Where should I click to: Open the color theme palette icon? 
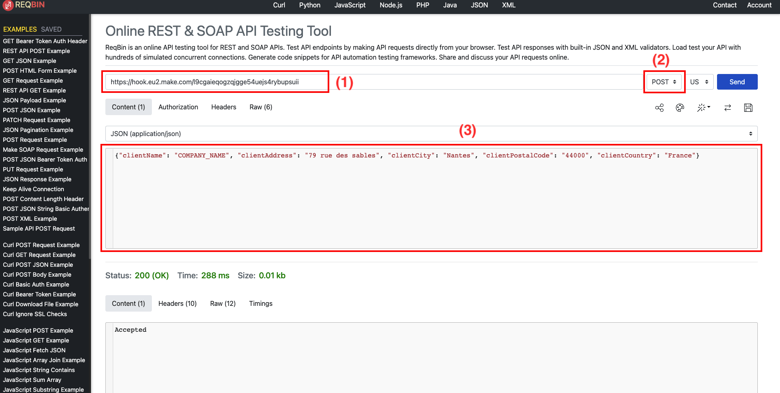(x=680, y=108)
